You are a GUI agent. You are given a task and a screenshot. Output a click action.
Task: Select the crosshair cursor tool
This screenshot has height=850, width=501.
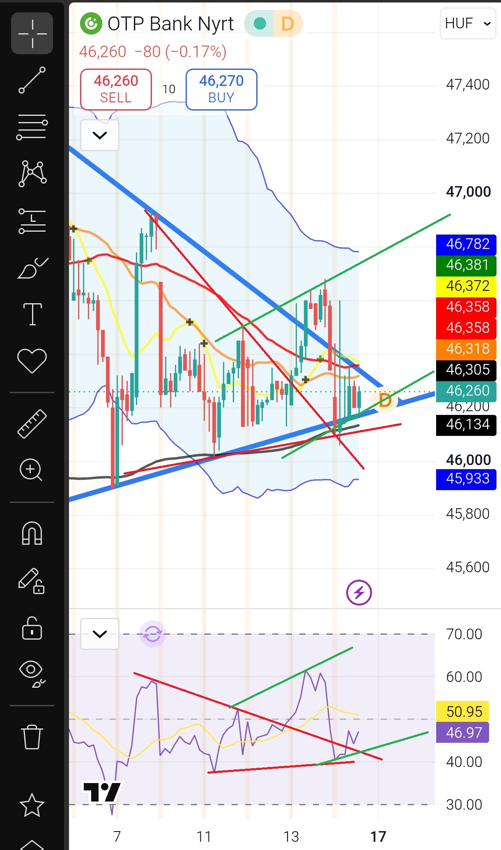32,33
